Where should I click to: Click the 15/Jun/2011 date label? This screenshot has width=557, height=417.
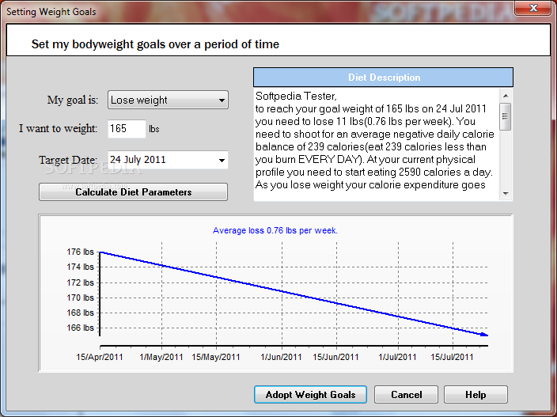335,357
